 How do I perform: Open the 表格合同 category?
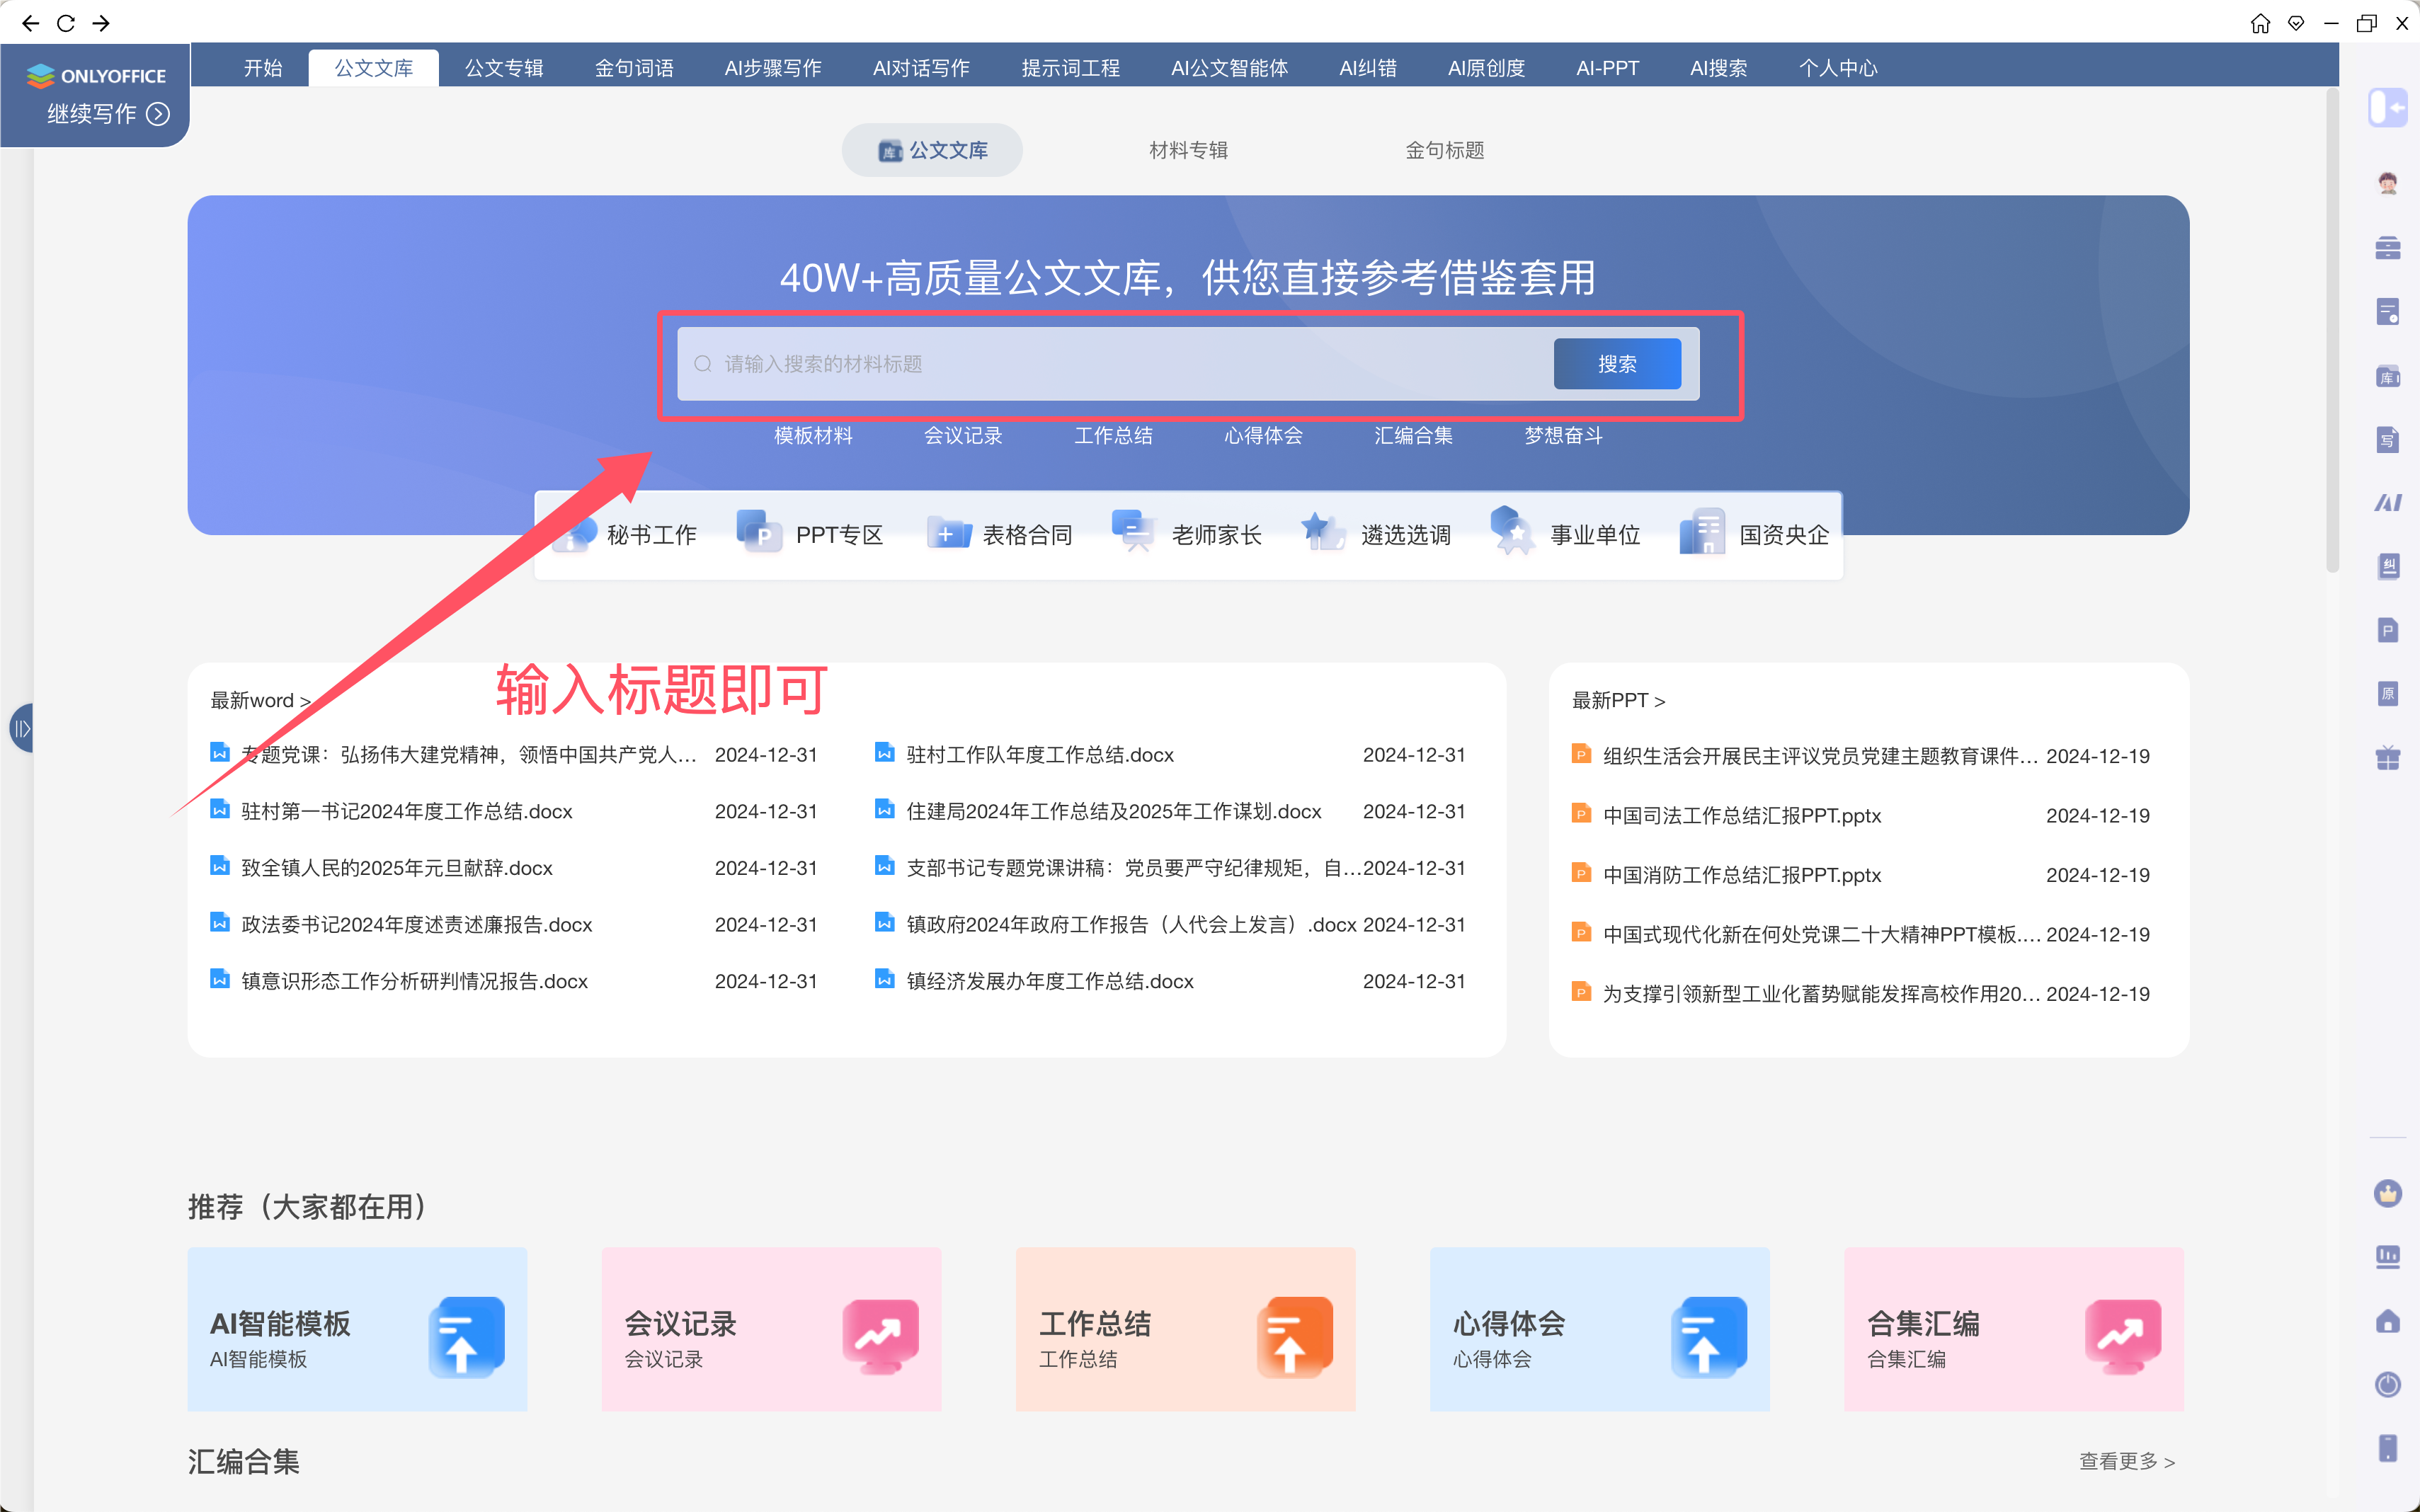[x=1000, y=535]
